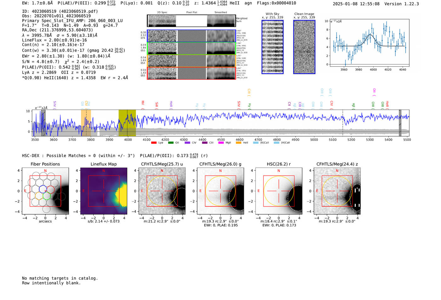Click the Cont(n) = 2.10(±0.16)e-17 text
441x300 pixels.
point(53,45)
